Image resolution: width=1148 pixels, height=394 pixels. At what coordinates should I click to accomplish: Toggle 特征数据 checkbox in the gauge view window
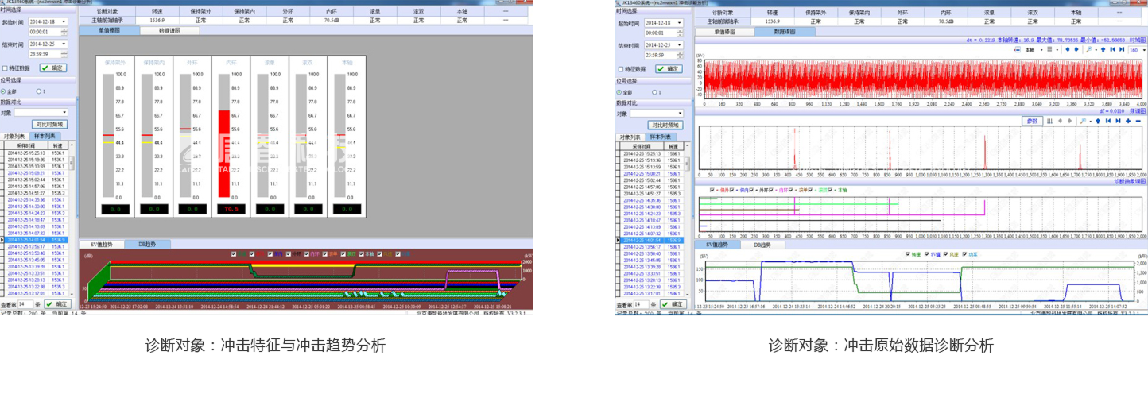pyautogui.click(x=5, y=69)
